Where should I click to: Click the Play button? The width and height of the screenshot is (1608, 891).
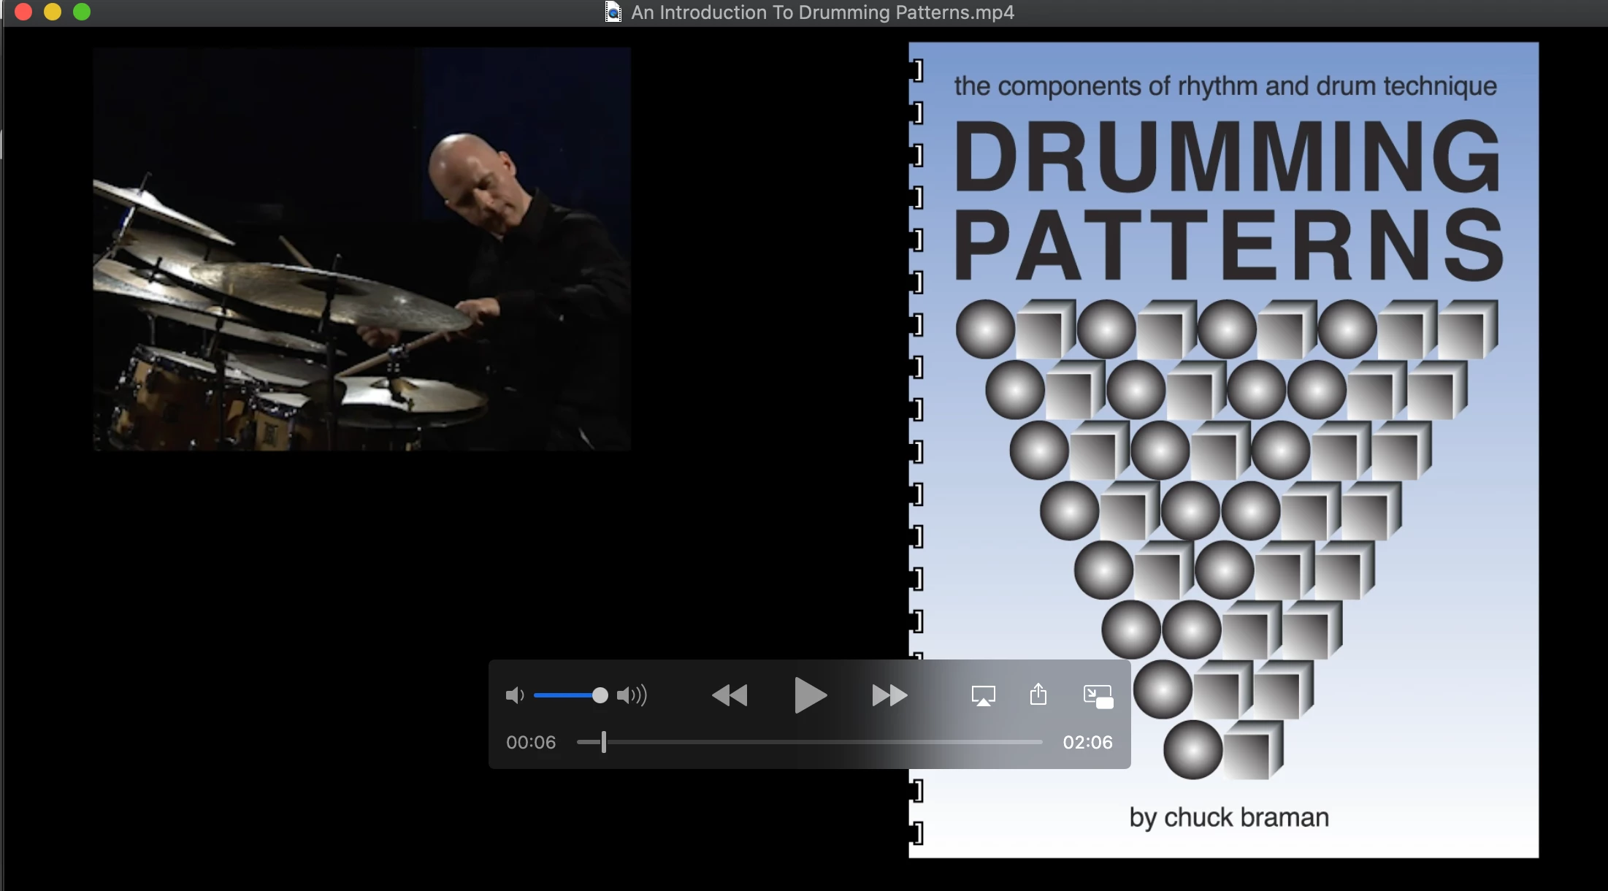pos(810,695)
